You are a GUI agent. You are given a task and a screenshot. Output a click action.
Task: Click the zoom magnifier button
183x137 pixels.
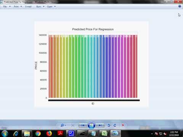[x=63, y=125]
